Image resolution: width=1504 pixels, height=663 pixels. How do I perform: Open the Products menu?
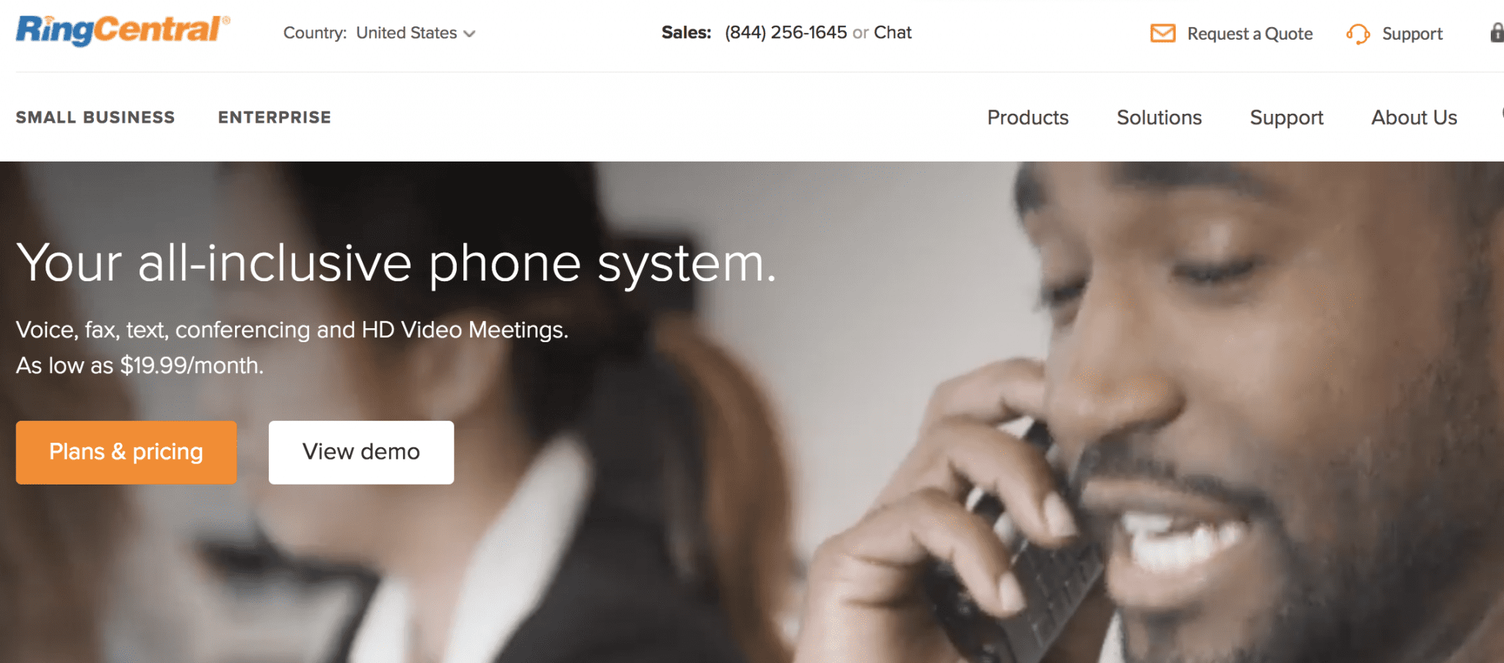[1027, 117]
